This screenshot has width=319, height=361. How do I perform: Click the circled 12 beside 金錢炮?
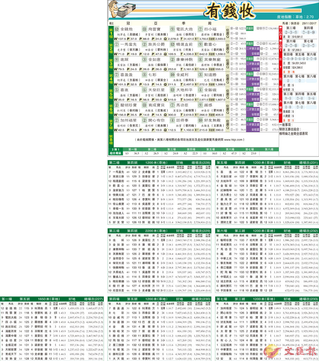point(116,29)
